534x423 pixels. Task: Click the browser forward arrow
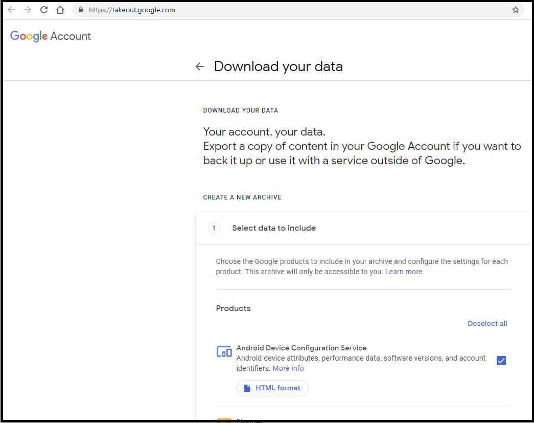[28, 10]
